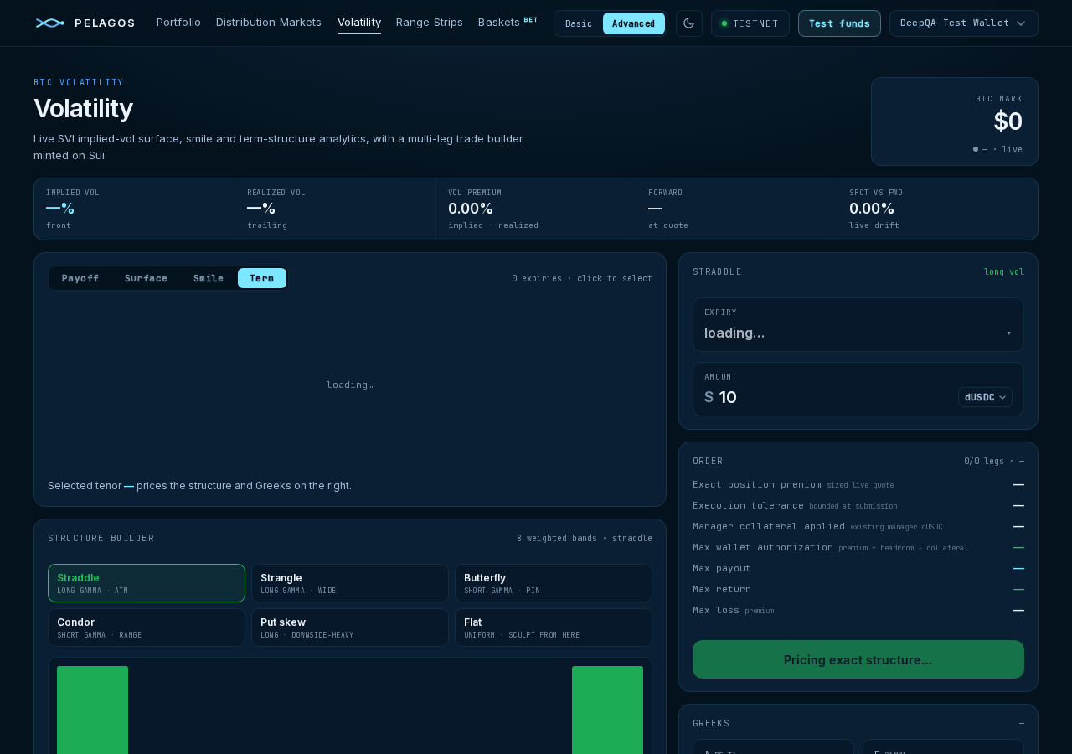Click the 'long vol' label

tap(1004, 272)
